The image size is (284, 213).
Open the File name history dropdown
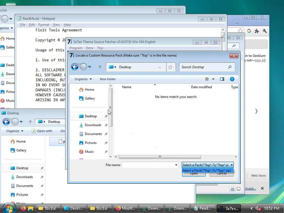click(176, 165)
